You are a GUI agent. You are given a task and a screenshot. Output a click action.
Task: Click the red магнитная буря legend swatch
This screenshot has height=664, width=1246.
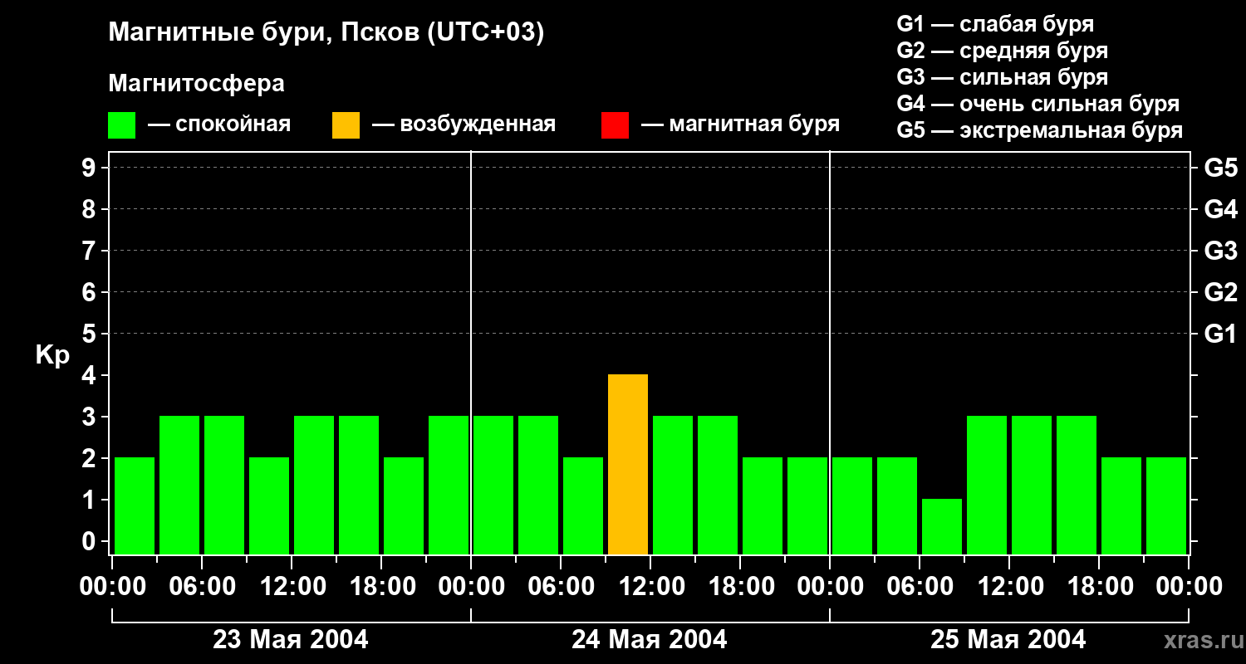point(615,125)
